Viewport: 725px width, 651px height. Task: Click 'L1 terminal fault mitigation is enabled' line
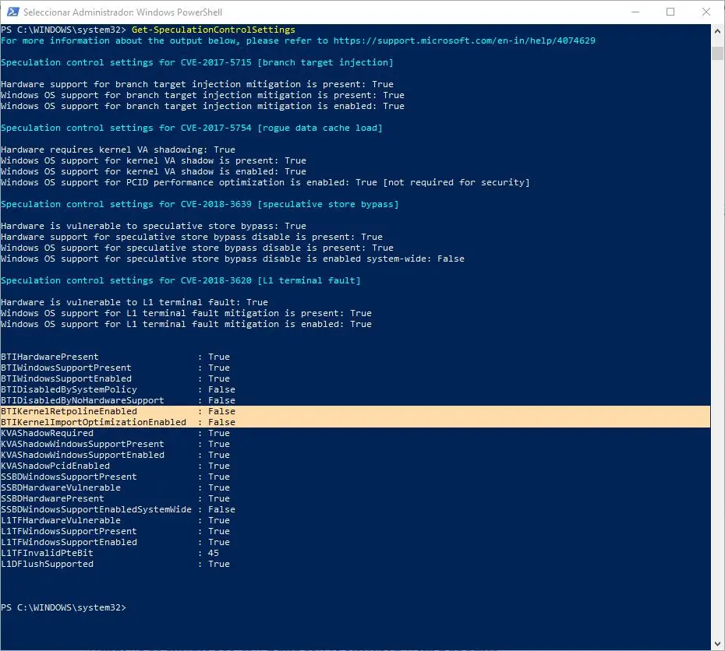(186, 324)
